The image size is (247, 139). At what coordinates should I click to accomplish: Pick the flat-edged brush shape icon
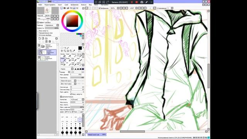tap(83, 69)
